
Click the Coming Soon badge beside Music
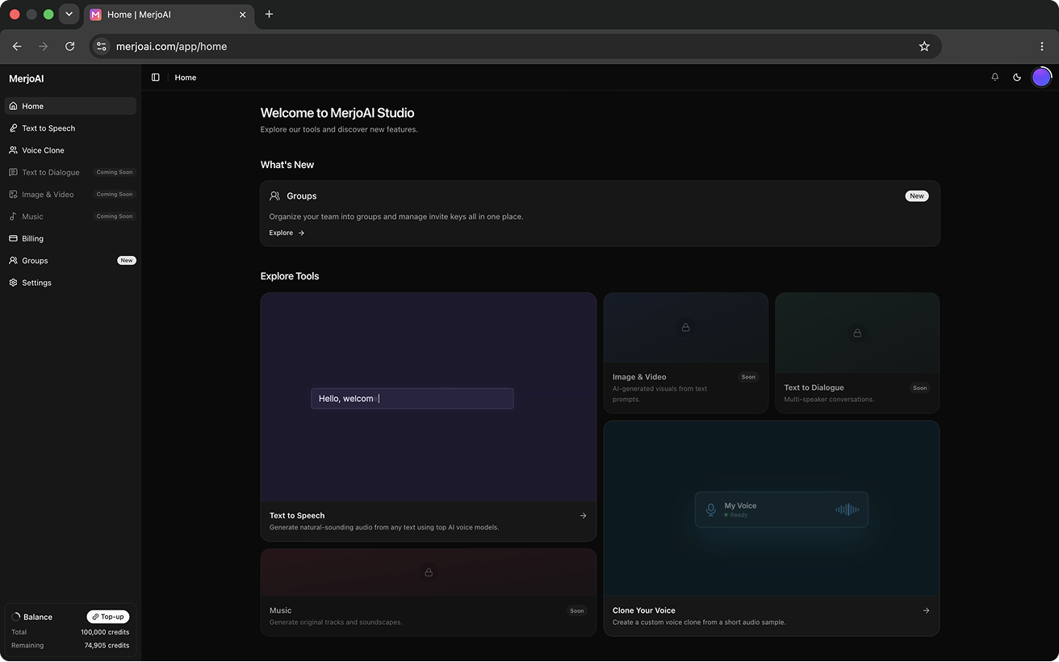[x=115, y=216]
